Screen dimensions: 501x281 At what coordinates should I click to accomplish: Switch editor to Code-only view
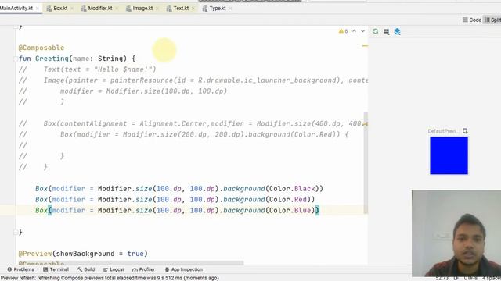pyautogui.click(x=472, y=20)
